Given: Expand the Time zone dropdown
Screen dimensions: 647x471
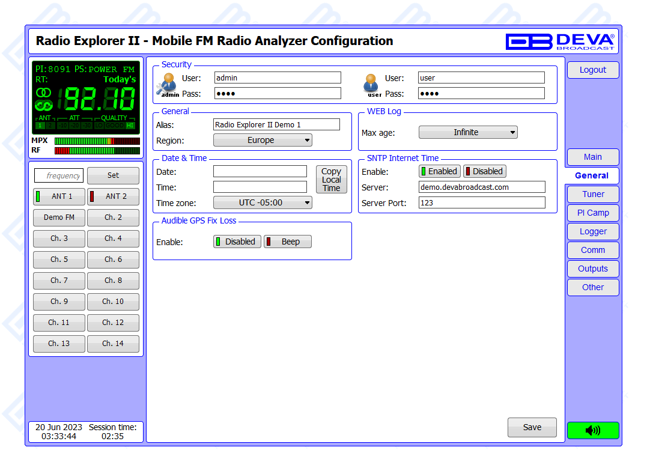Looking at the screenshot, I should click(263, 202).
